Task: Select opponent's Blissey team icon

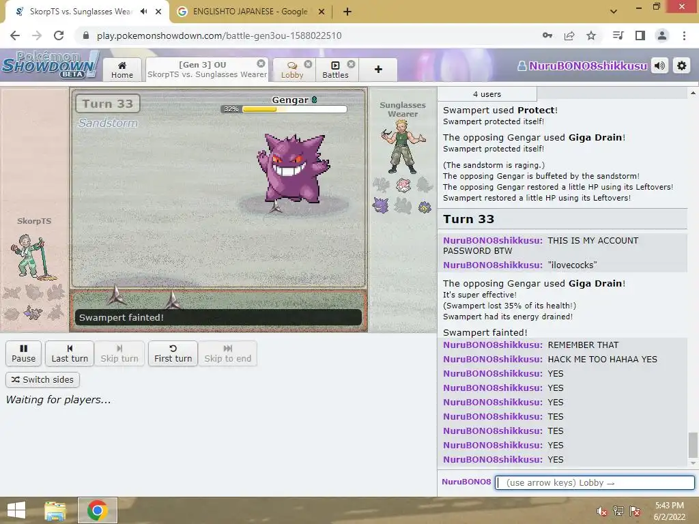Action: (403, 184)
